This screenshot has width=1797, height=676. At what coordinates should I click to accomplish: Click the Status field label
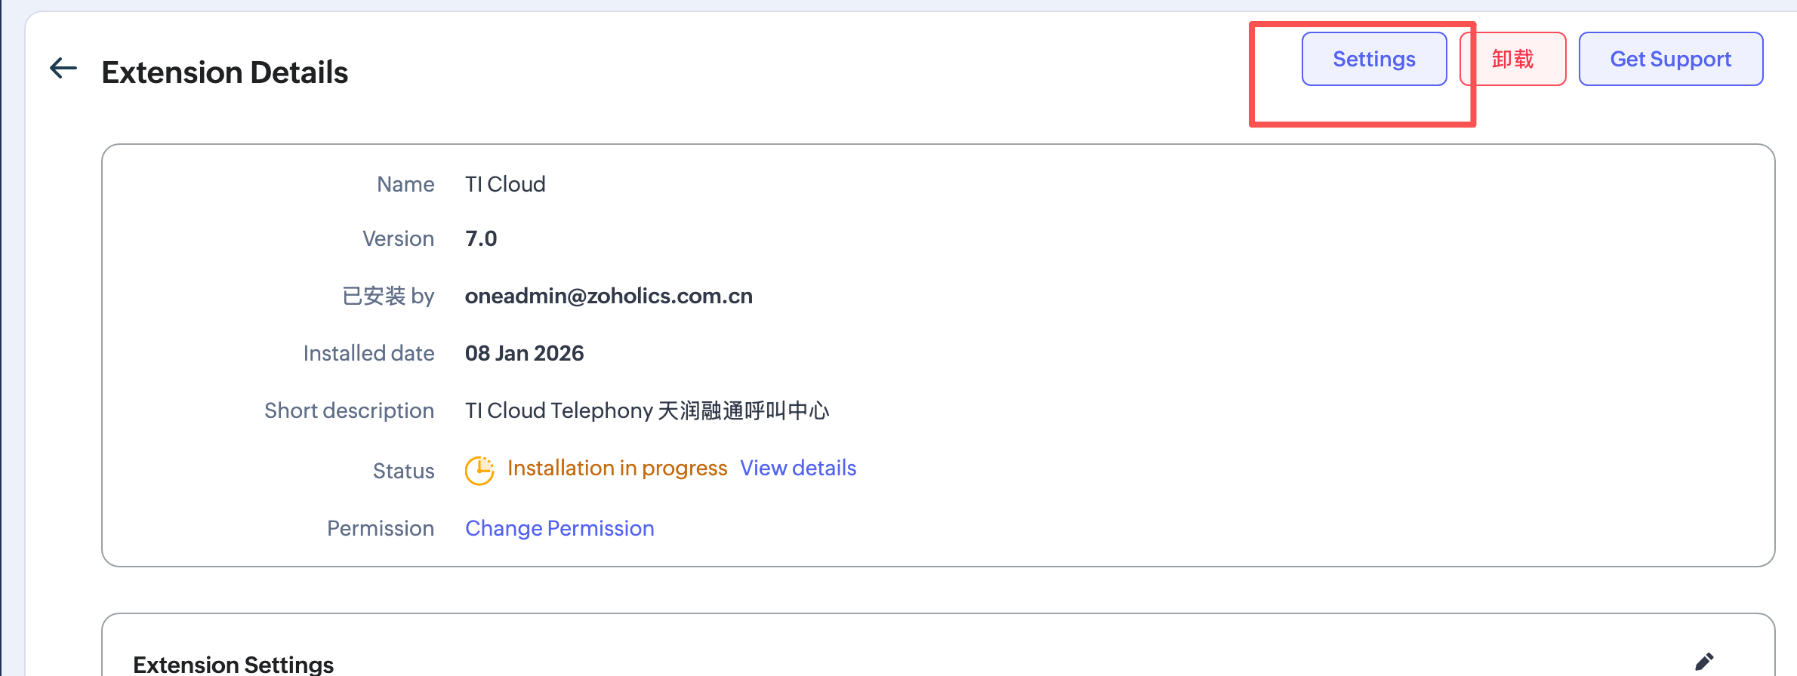coord(403,471)
